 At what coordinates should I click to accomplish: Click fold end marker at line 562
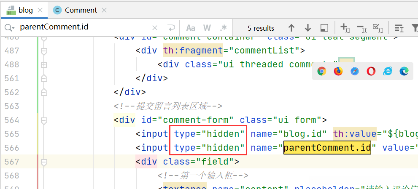point(44,92)
